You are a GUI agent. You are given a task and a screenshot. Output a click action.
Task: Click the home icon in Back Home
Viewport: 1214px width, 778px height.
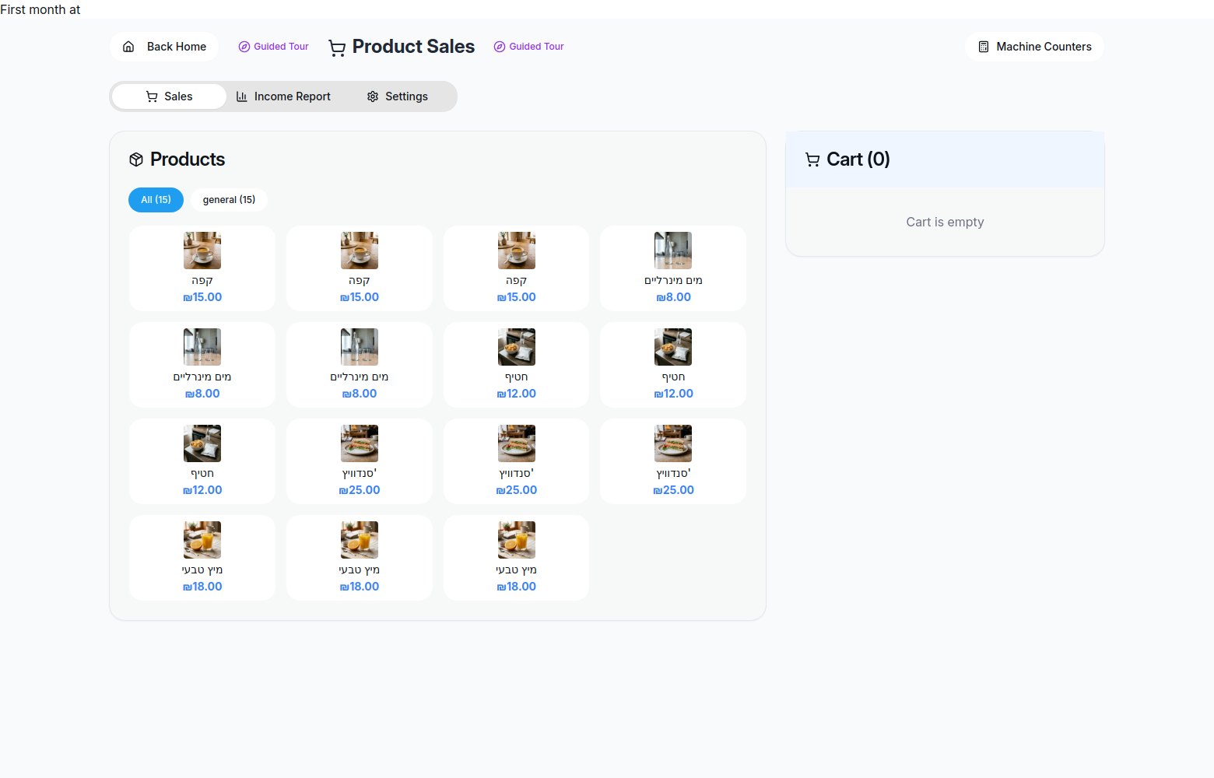(x=129, y=47)
